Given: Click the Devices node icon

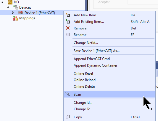Looking at the screenshot, I should click(15, 7).
